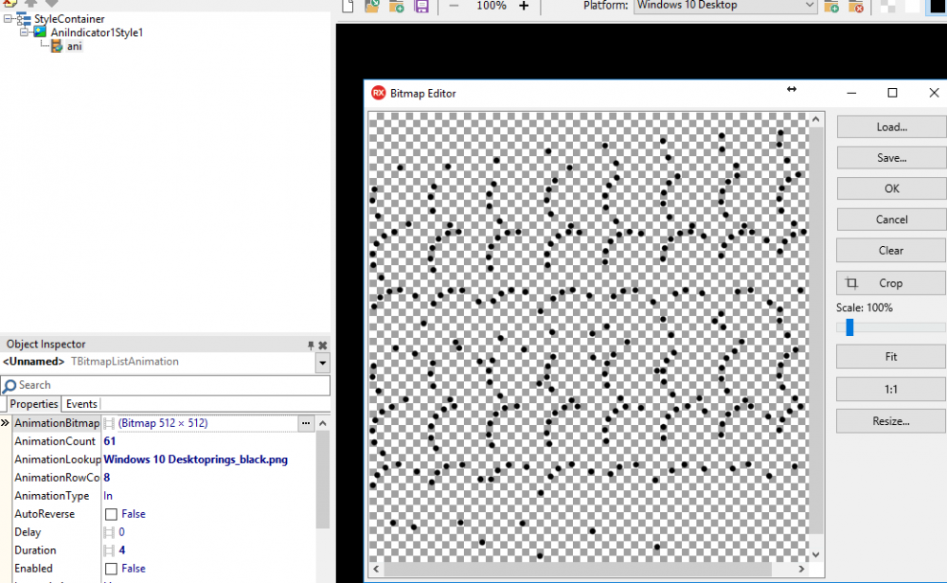Maximize the Bitmap Editor window
Image resolution: width=947 pixels, height=583 pixels.
pyautogui.click(x=892, y=93)
